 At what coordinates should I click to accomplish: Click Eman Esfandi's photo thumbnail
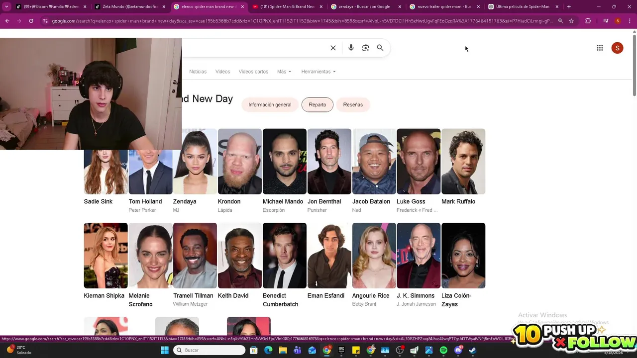pos(329,256)
